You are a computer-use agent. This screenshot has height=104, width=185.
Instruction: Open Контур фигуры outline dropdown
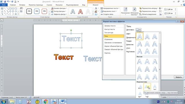59,11
